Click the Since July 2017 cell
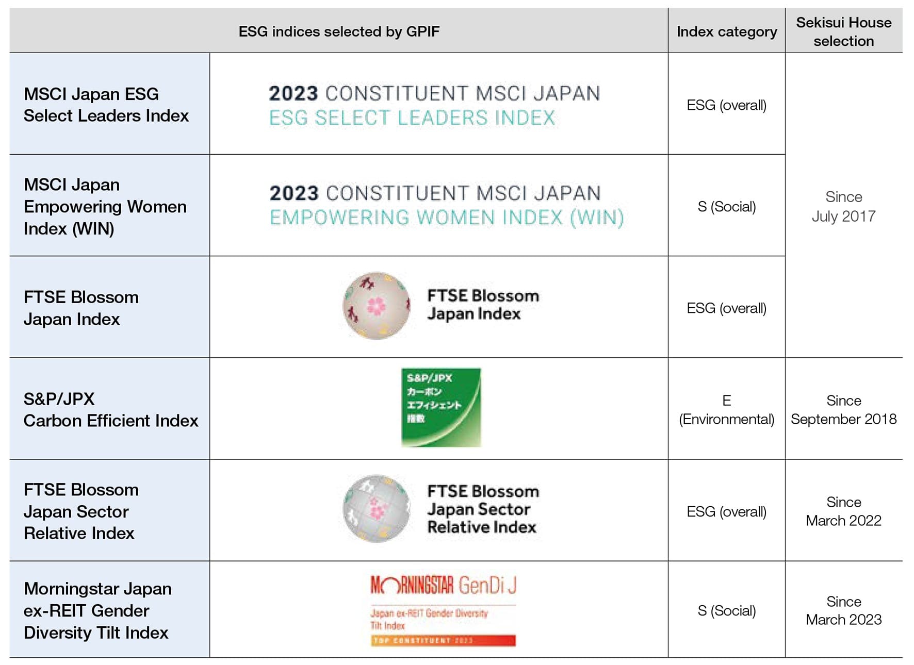This screenshot has height=665, width=914. (x=844, y=206)
